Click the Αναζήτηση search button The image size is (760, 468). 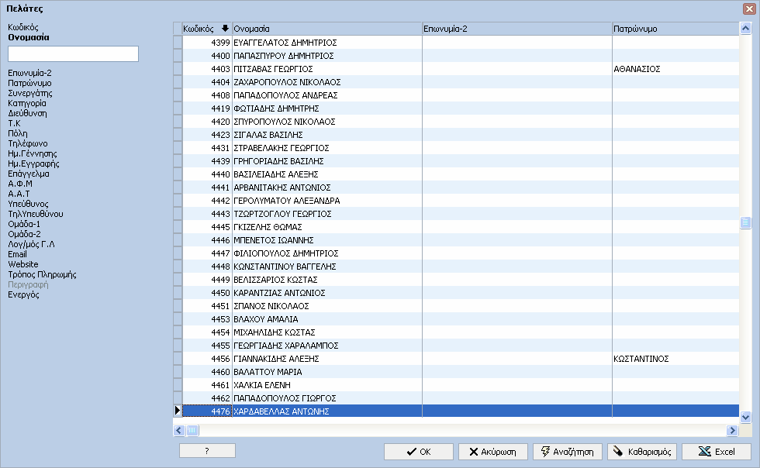pos(568,452)
